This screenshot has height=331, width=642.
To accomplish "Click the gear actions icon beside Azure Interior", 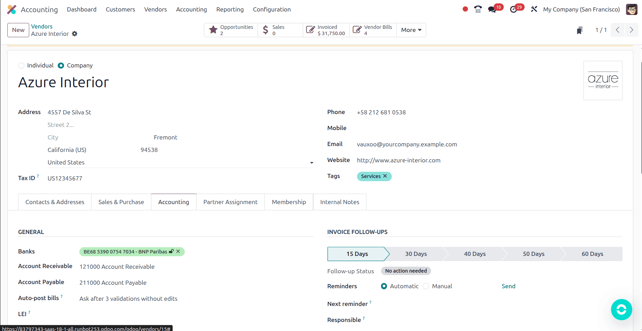I will 74,34.
